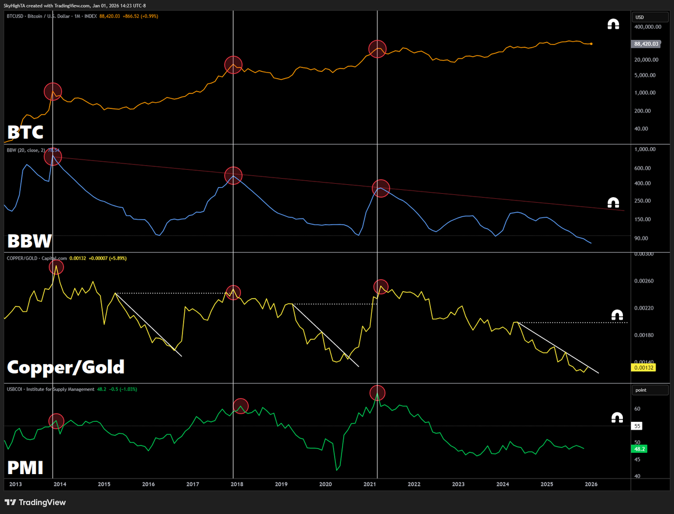This screenshot has width=674, height=514.
Task: Click the white 55 level label
Action: 637,426
